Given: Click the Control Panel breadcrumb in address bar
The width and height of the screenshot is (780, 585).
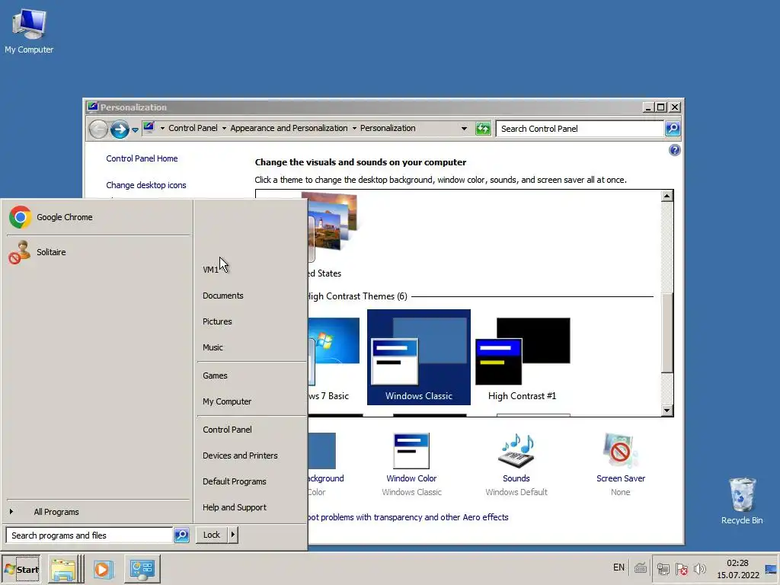Looking at the screenshot, I should 193,128.
